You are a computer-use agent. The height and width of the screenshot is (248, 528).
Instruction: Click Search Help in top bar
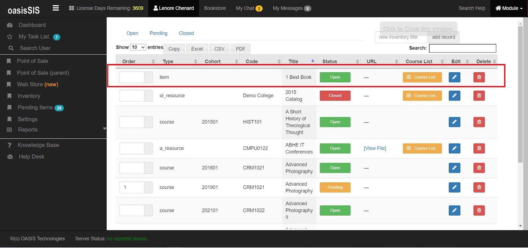click(472, 8)
